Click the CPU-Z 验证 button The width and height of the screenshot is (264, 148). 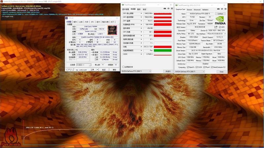pos(104,70)
